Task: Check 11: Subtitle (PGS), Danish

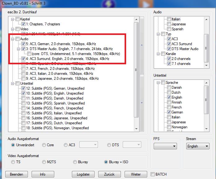Action: pos(24,98)
